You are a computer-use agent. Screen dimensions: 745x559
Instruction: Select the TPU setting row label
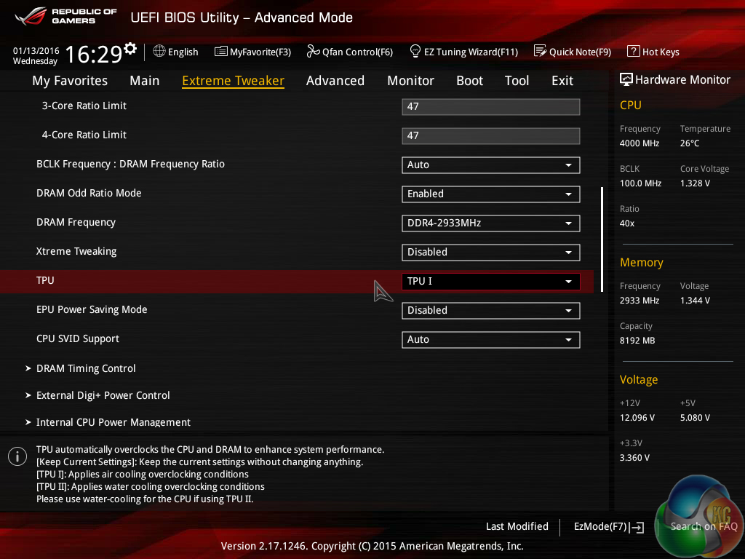click(45, 280)
